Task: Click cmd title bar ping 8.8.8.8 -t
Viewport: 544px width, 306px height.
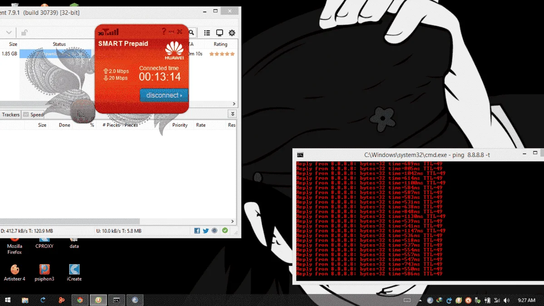Action: point(427,155)
